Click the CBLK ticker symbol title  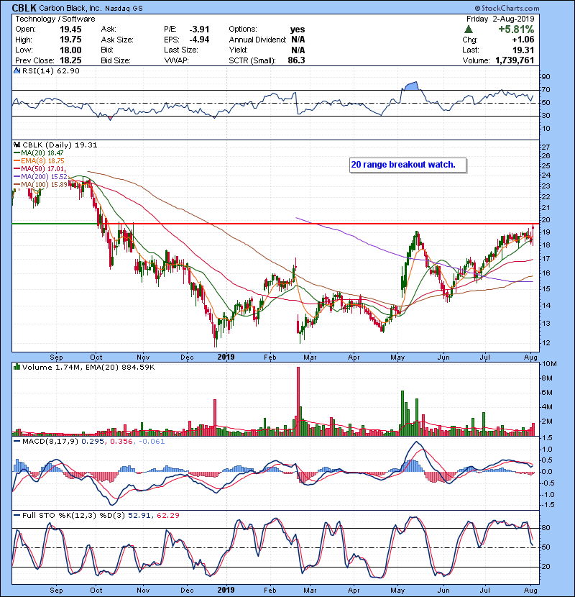(24, 8)
